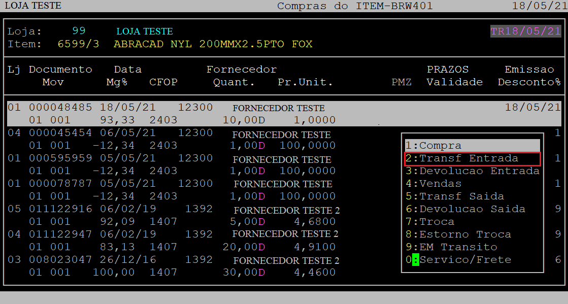Select highlighted row with document 000048485

coord(60,108)
